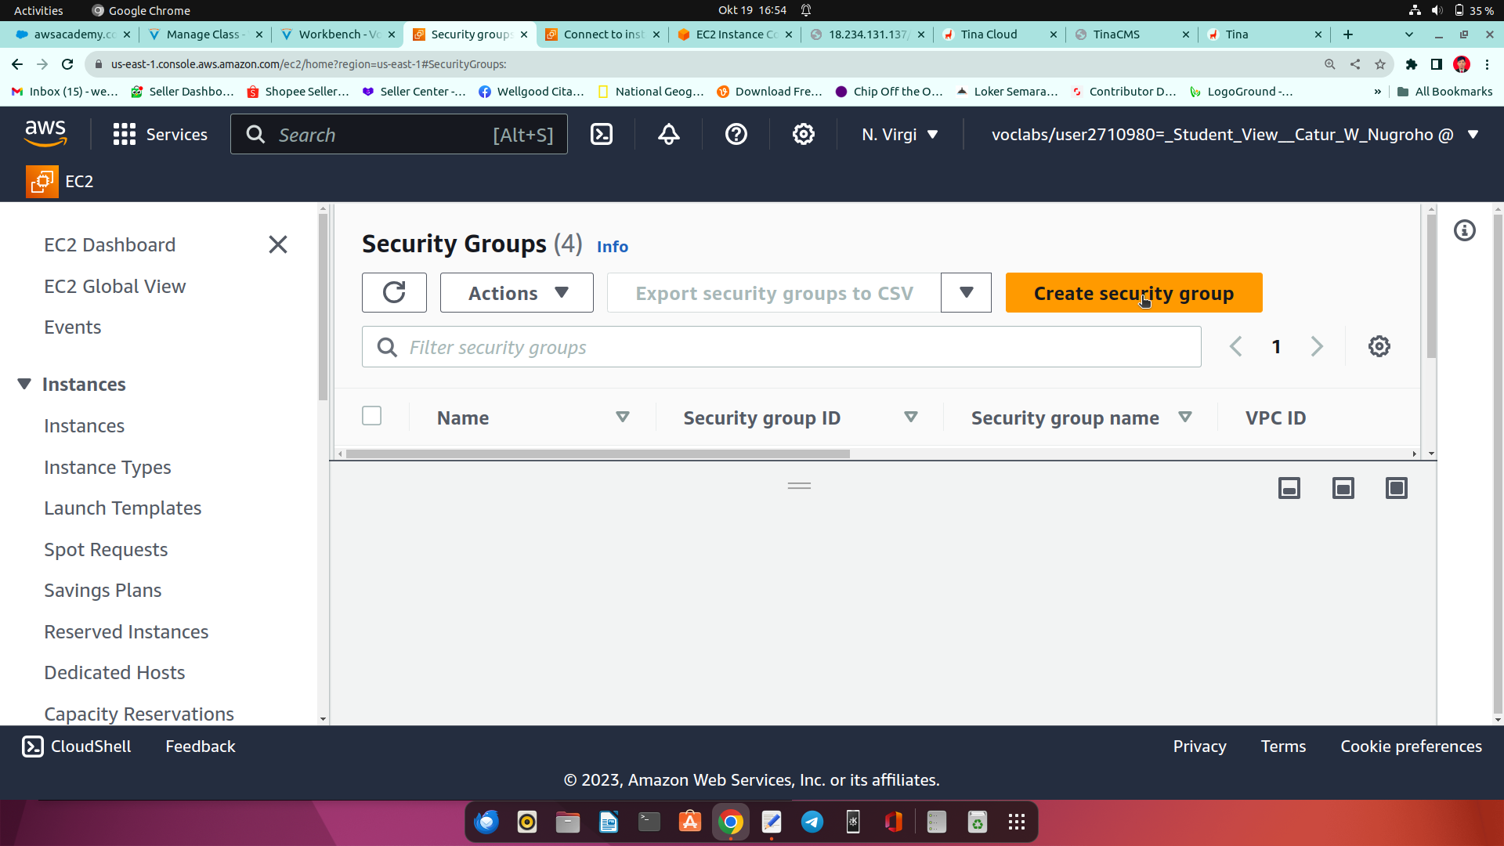Click Create security group button
The width and height of the screenshot is (1504, 846).
(x=1133, y=293)
